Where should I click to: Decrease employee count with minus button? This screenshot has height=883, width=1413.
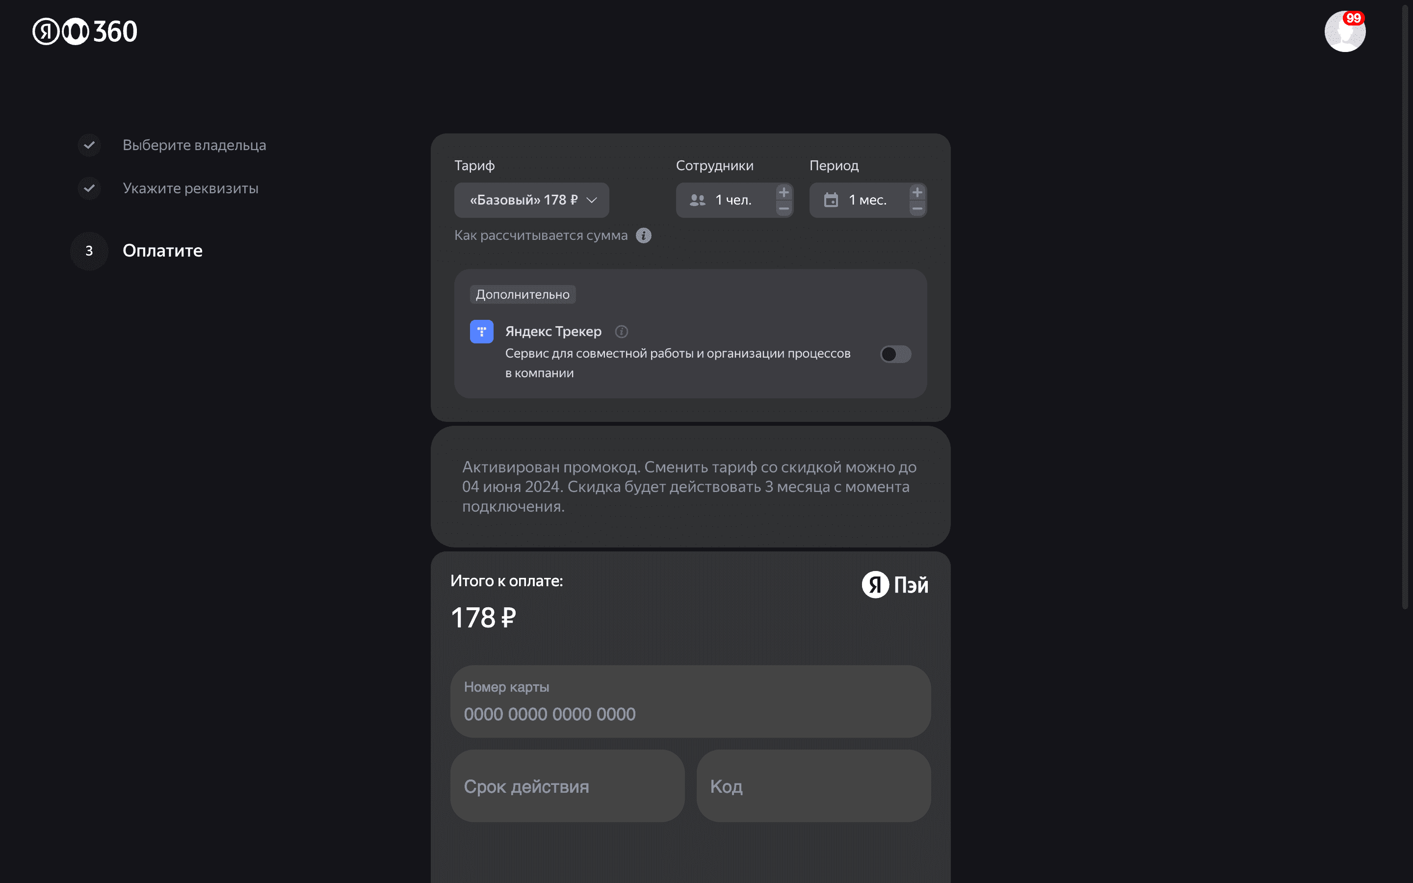tap(784, 208)
